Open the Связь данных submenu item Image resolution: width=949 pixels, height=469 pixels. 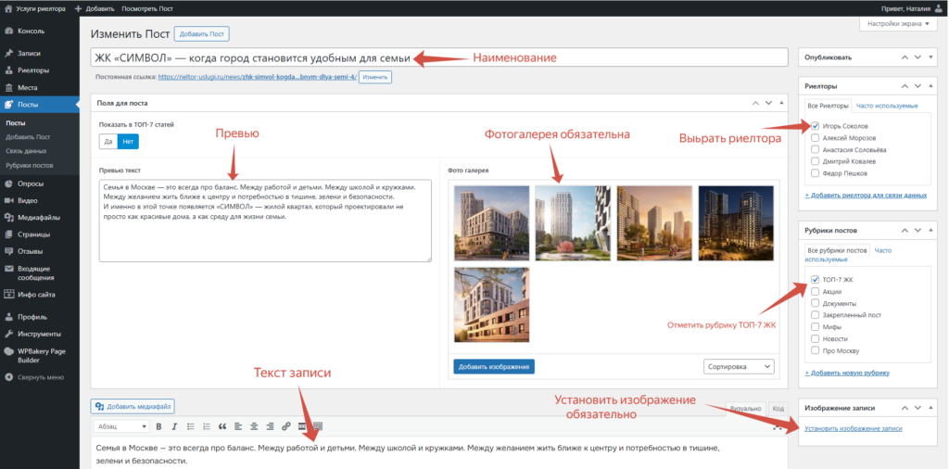[x=26, y=151]
